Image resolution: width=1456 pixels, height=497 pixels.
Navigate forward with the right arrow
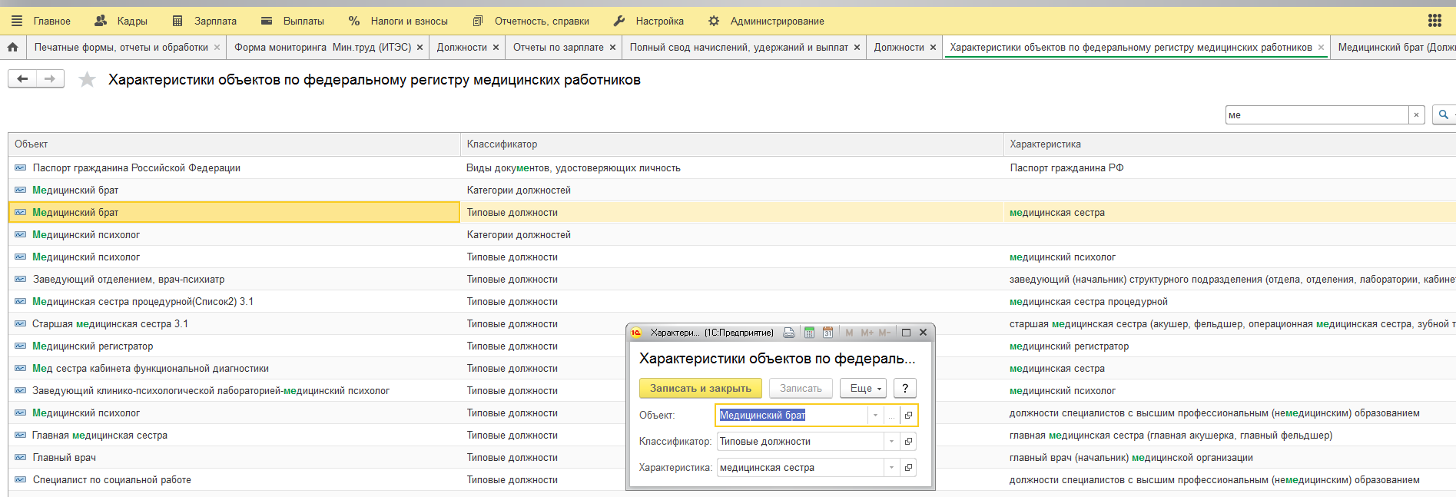50,78
